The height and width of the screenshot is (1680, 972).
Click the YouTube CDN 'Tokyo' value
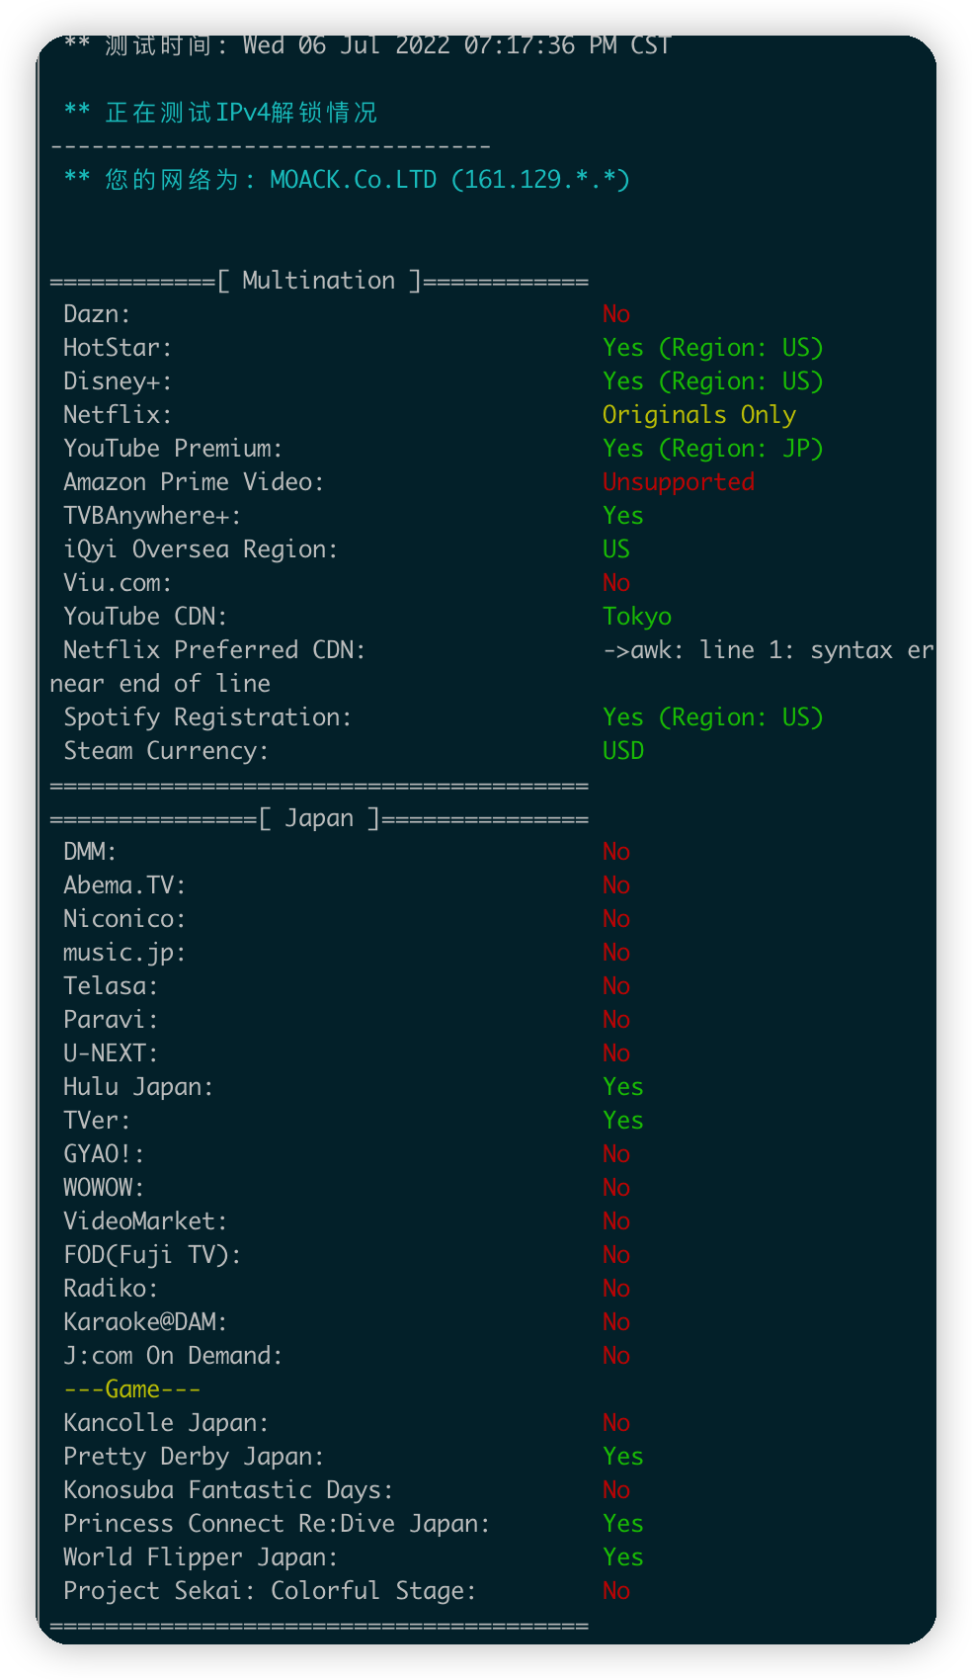pyautogui.click(x=636, y=617)
